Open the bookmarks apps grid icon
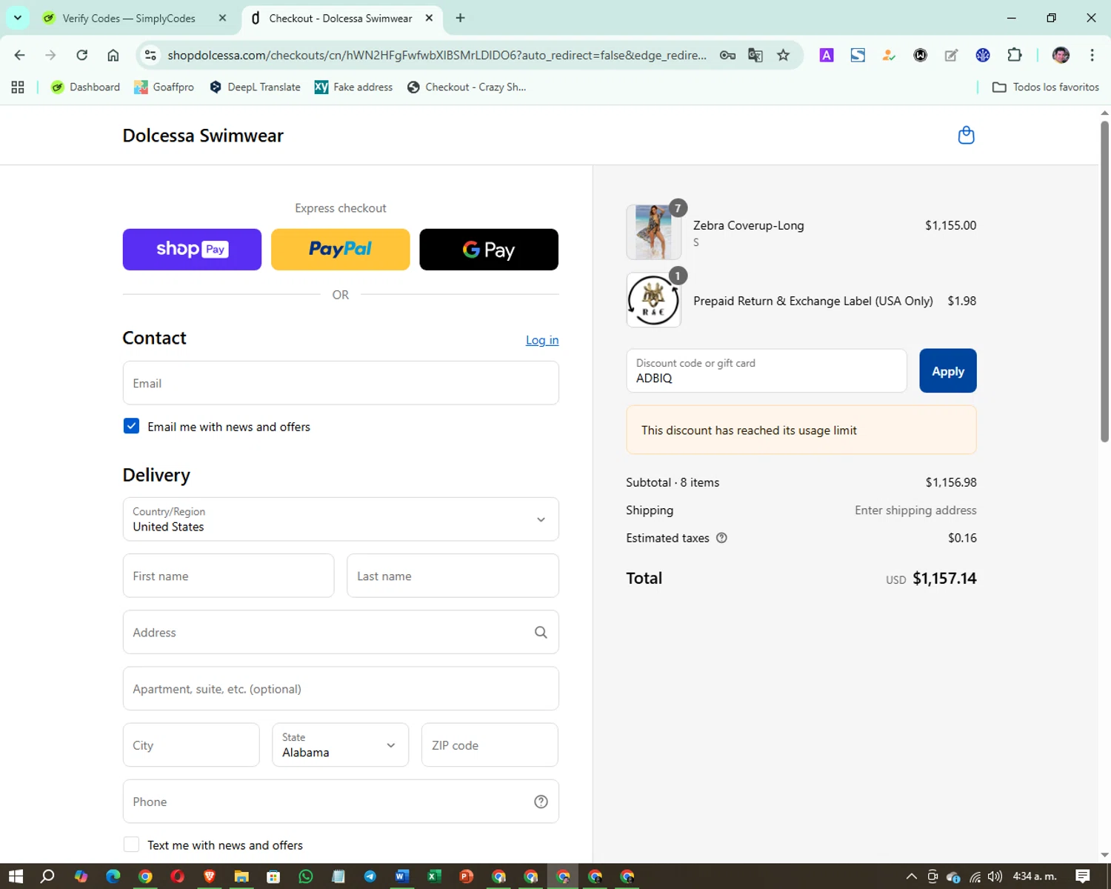1111x889 pixels. click(18, 87)
